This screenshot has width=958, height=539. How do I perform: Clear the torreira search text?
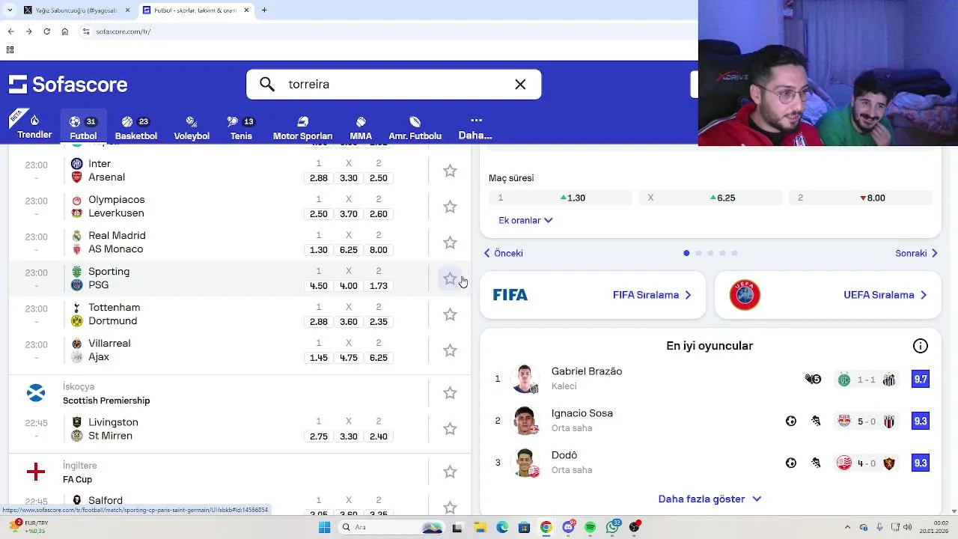pyautogui.click(x=520, y=85)
